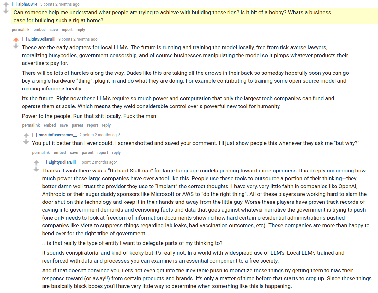Screen dimensions: 378x293
Task: Upvote ranoutofusernames__ comment
Action: 26,135
